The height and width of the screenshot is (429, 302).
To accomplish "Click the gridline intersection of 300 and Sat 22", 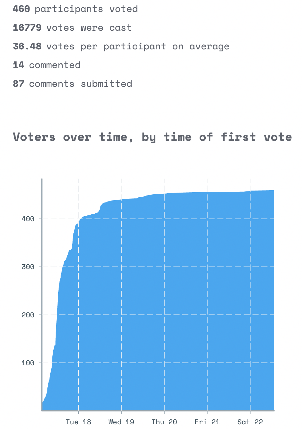I will [x=250, y=267].
